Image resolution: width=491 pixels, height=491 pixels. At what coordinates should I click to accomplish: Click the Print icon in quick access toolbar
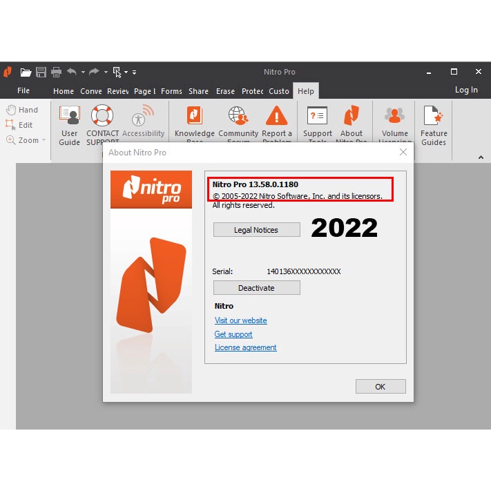(x=56, y=72)
